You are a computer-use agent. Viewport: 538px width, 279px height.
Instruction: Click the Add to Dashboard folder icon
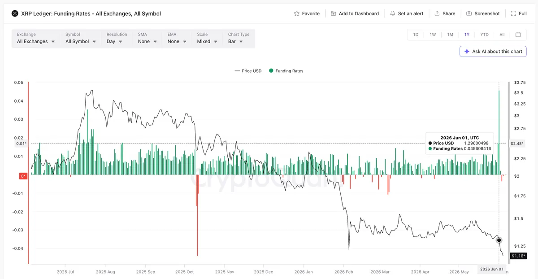click(334, 13)
